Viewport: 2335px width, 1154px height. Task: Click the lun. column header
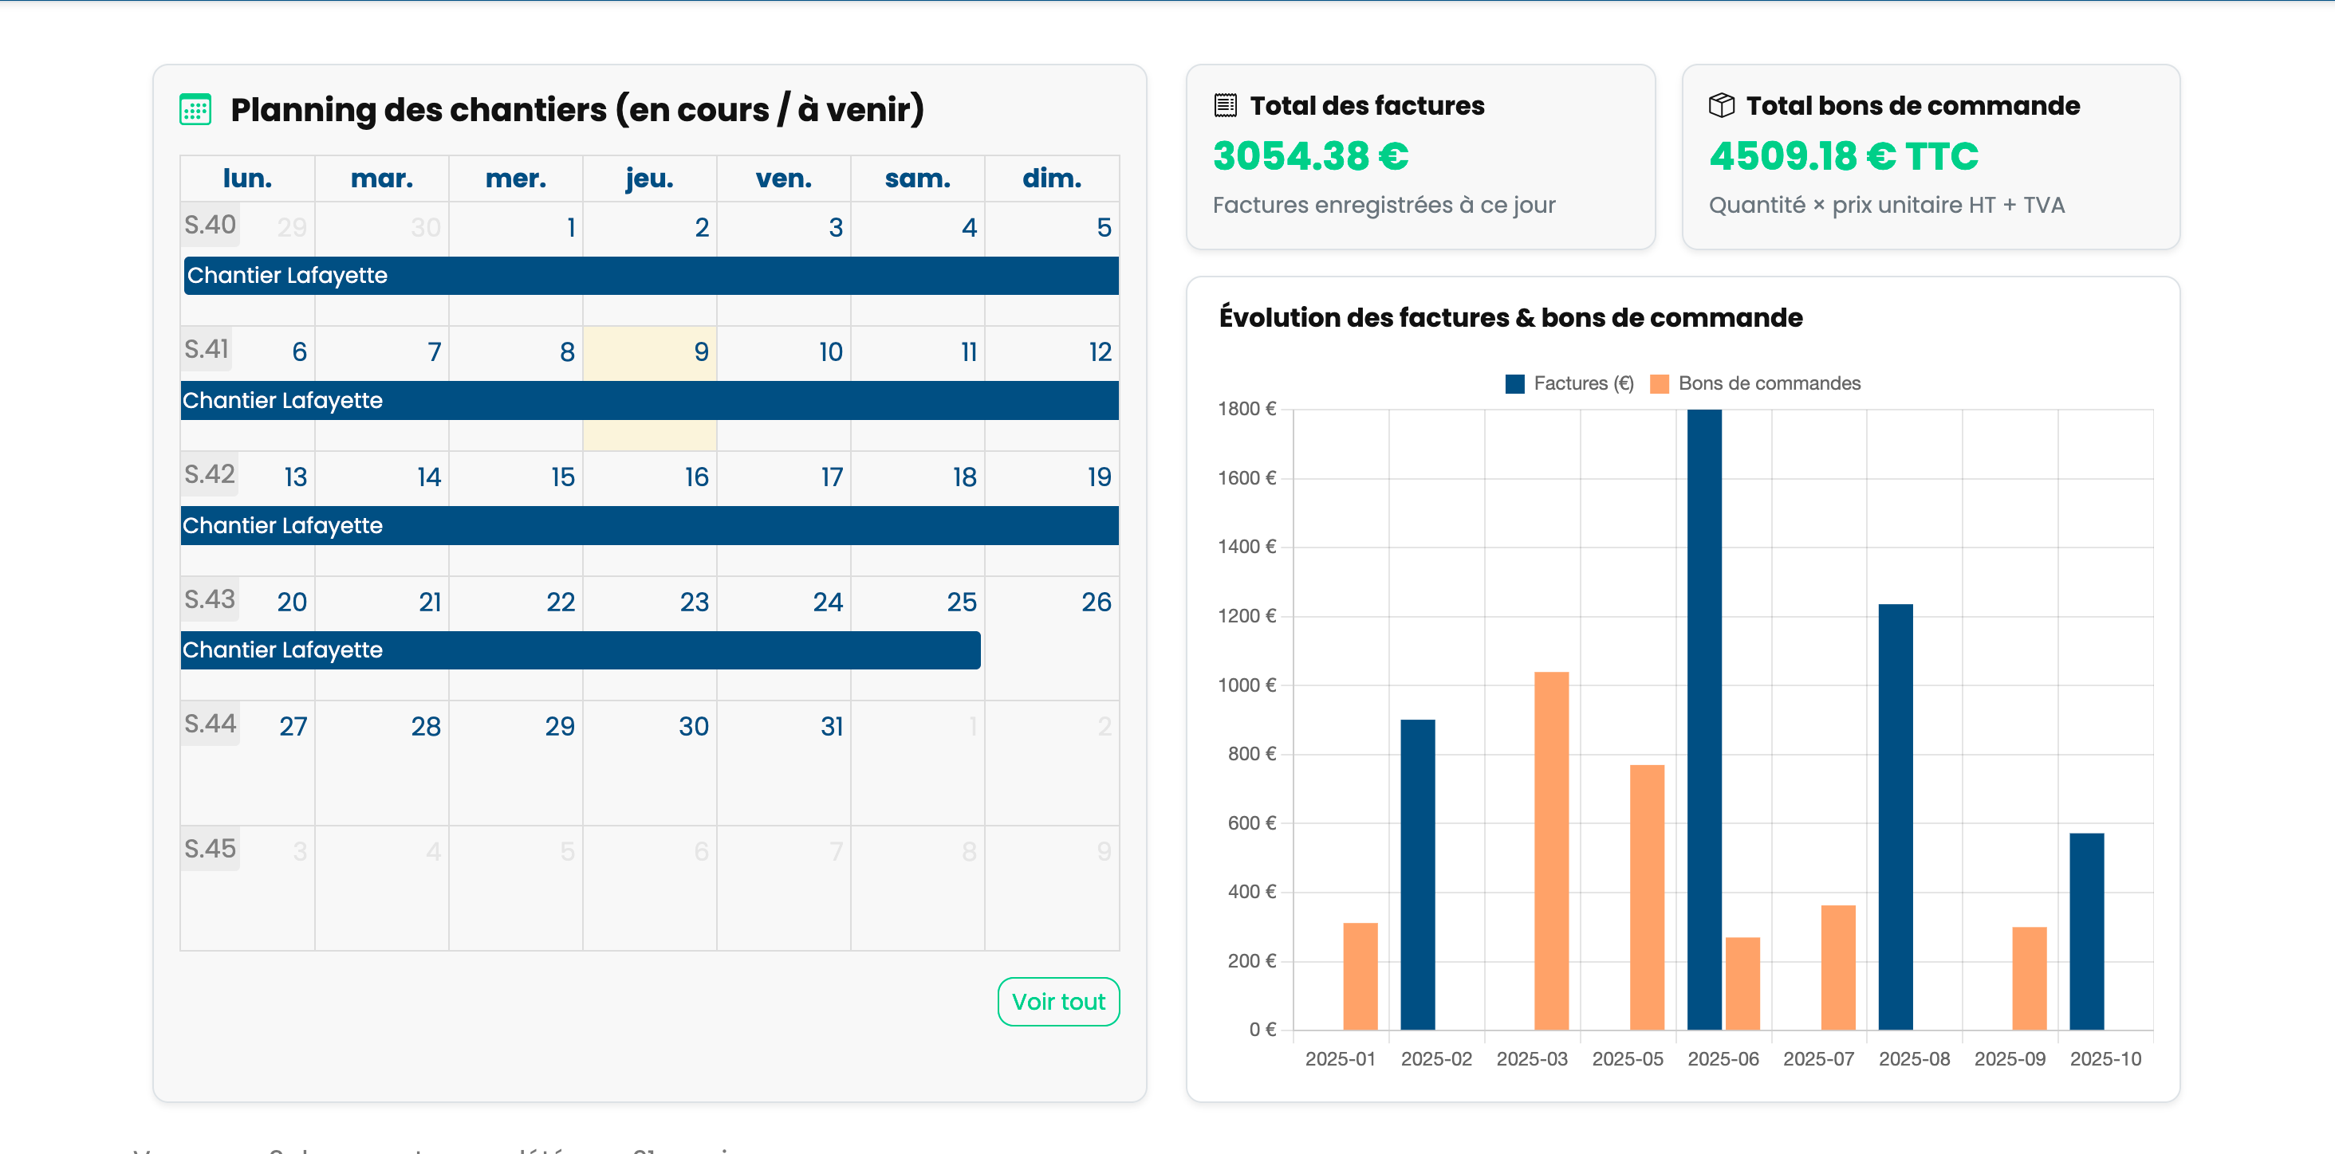[246, 179]
